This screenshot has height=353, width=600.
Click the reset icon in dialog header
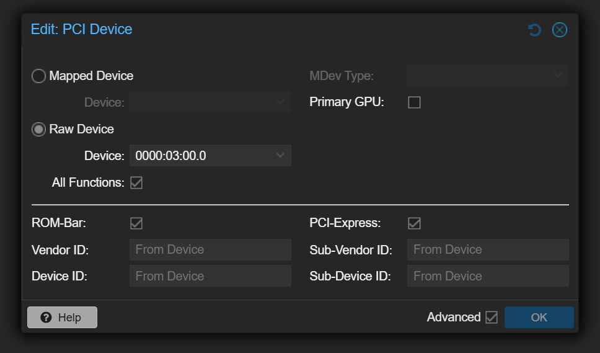click(534, 30)
